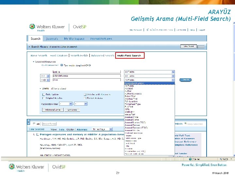This screenshot has width=235, height=176.
Task: Click the zoom magnifier in the browser status bar
Action: 221,159
